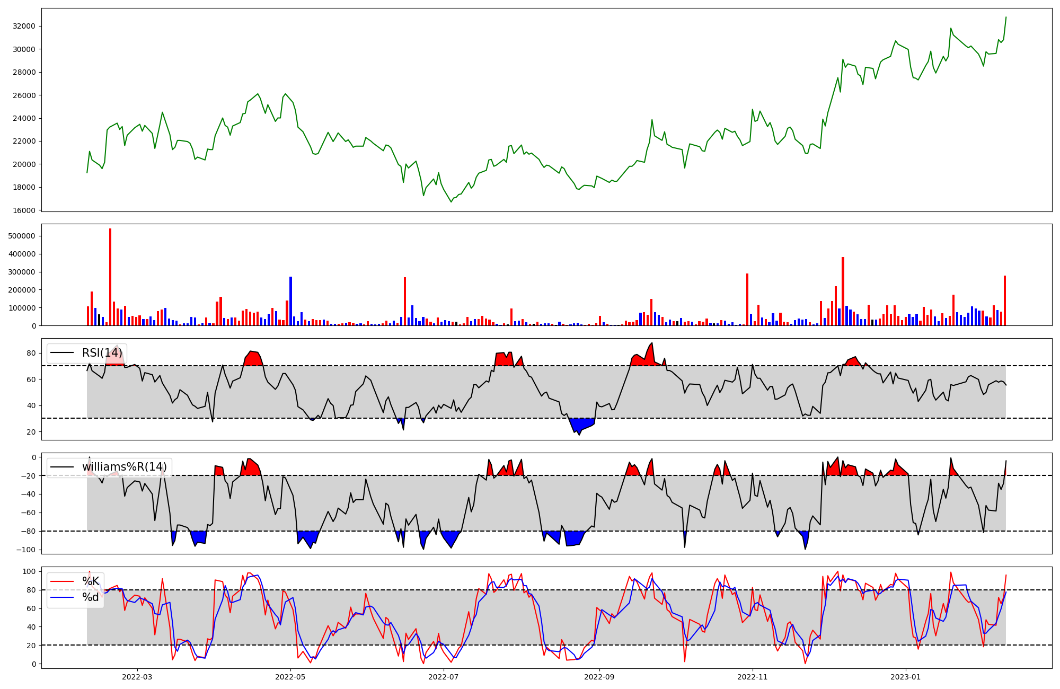Click the tallest red volume bar
1060x689 pixels.
tap(110, 276)
